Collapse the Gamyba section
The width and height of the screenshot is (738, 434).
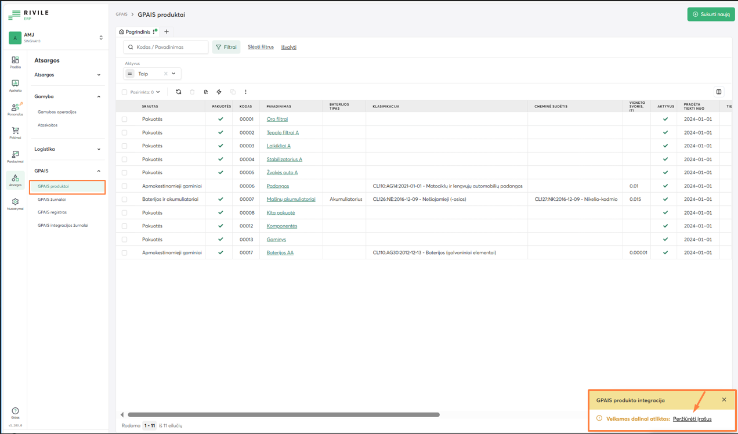point(67,96)
